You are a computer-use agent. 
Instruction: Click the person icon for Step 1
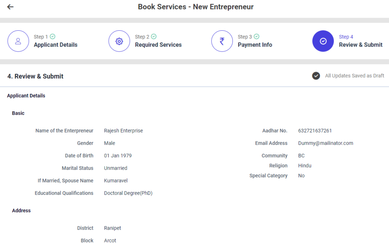coord(18,41)
